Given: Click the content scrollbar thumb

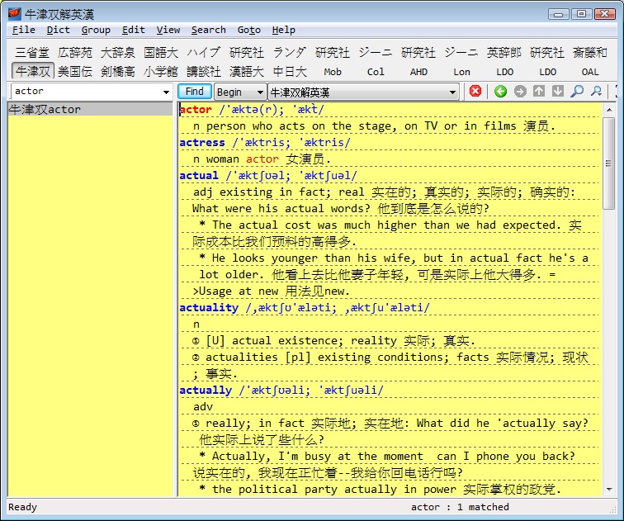Looking at the screenshot, I should [x=608, y=163].
